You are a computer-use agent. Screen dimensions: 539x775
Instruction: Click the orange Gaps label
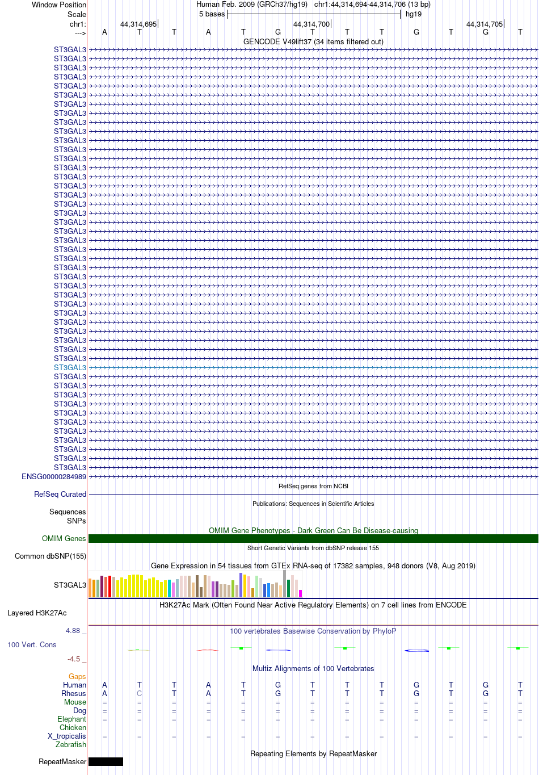(x=77, y=676)
